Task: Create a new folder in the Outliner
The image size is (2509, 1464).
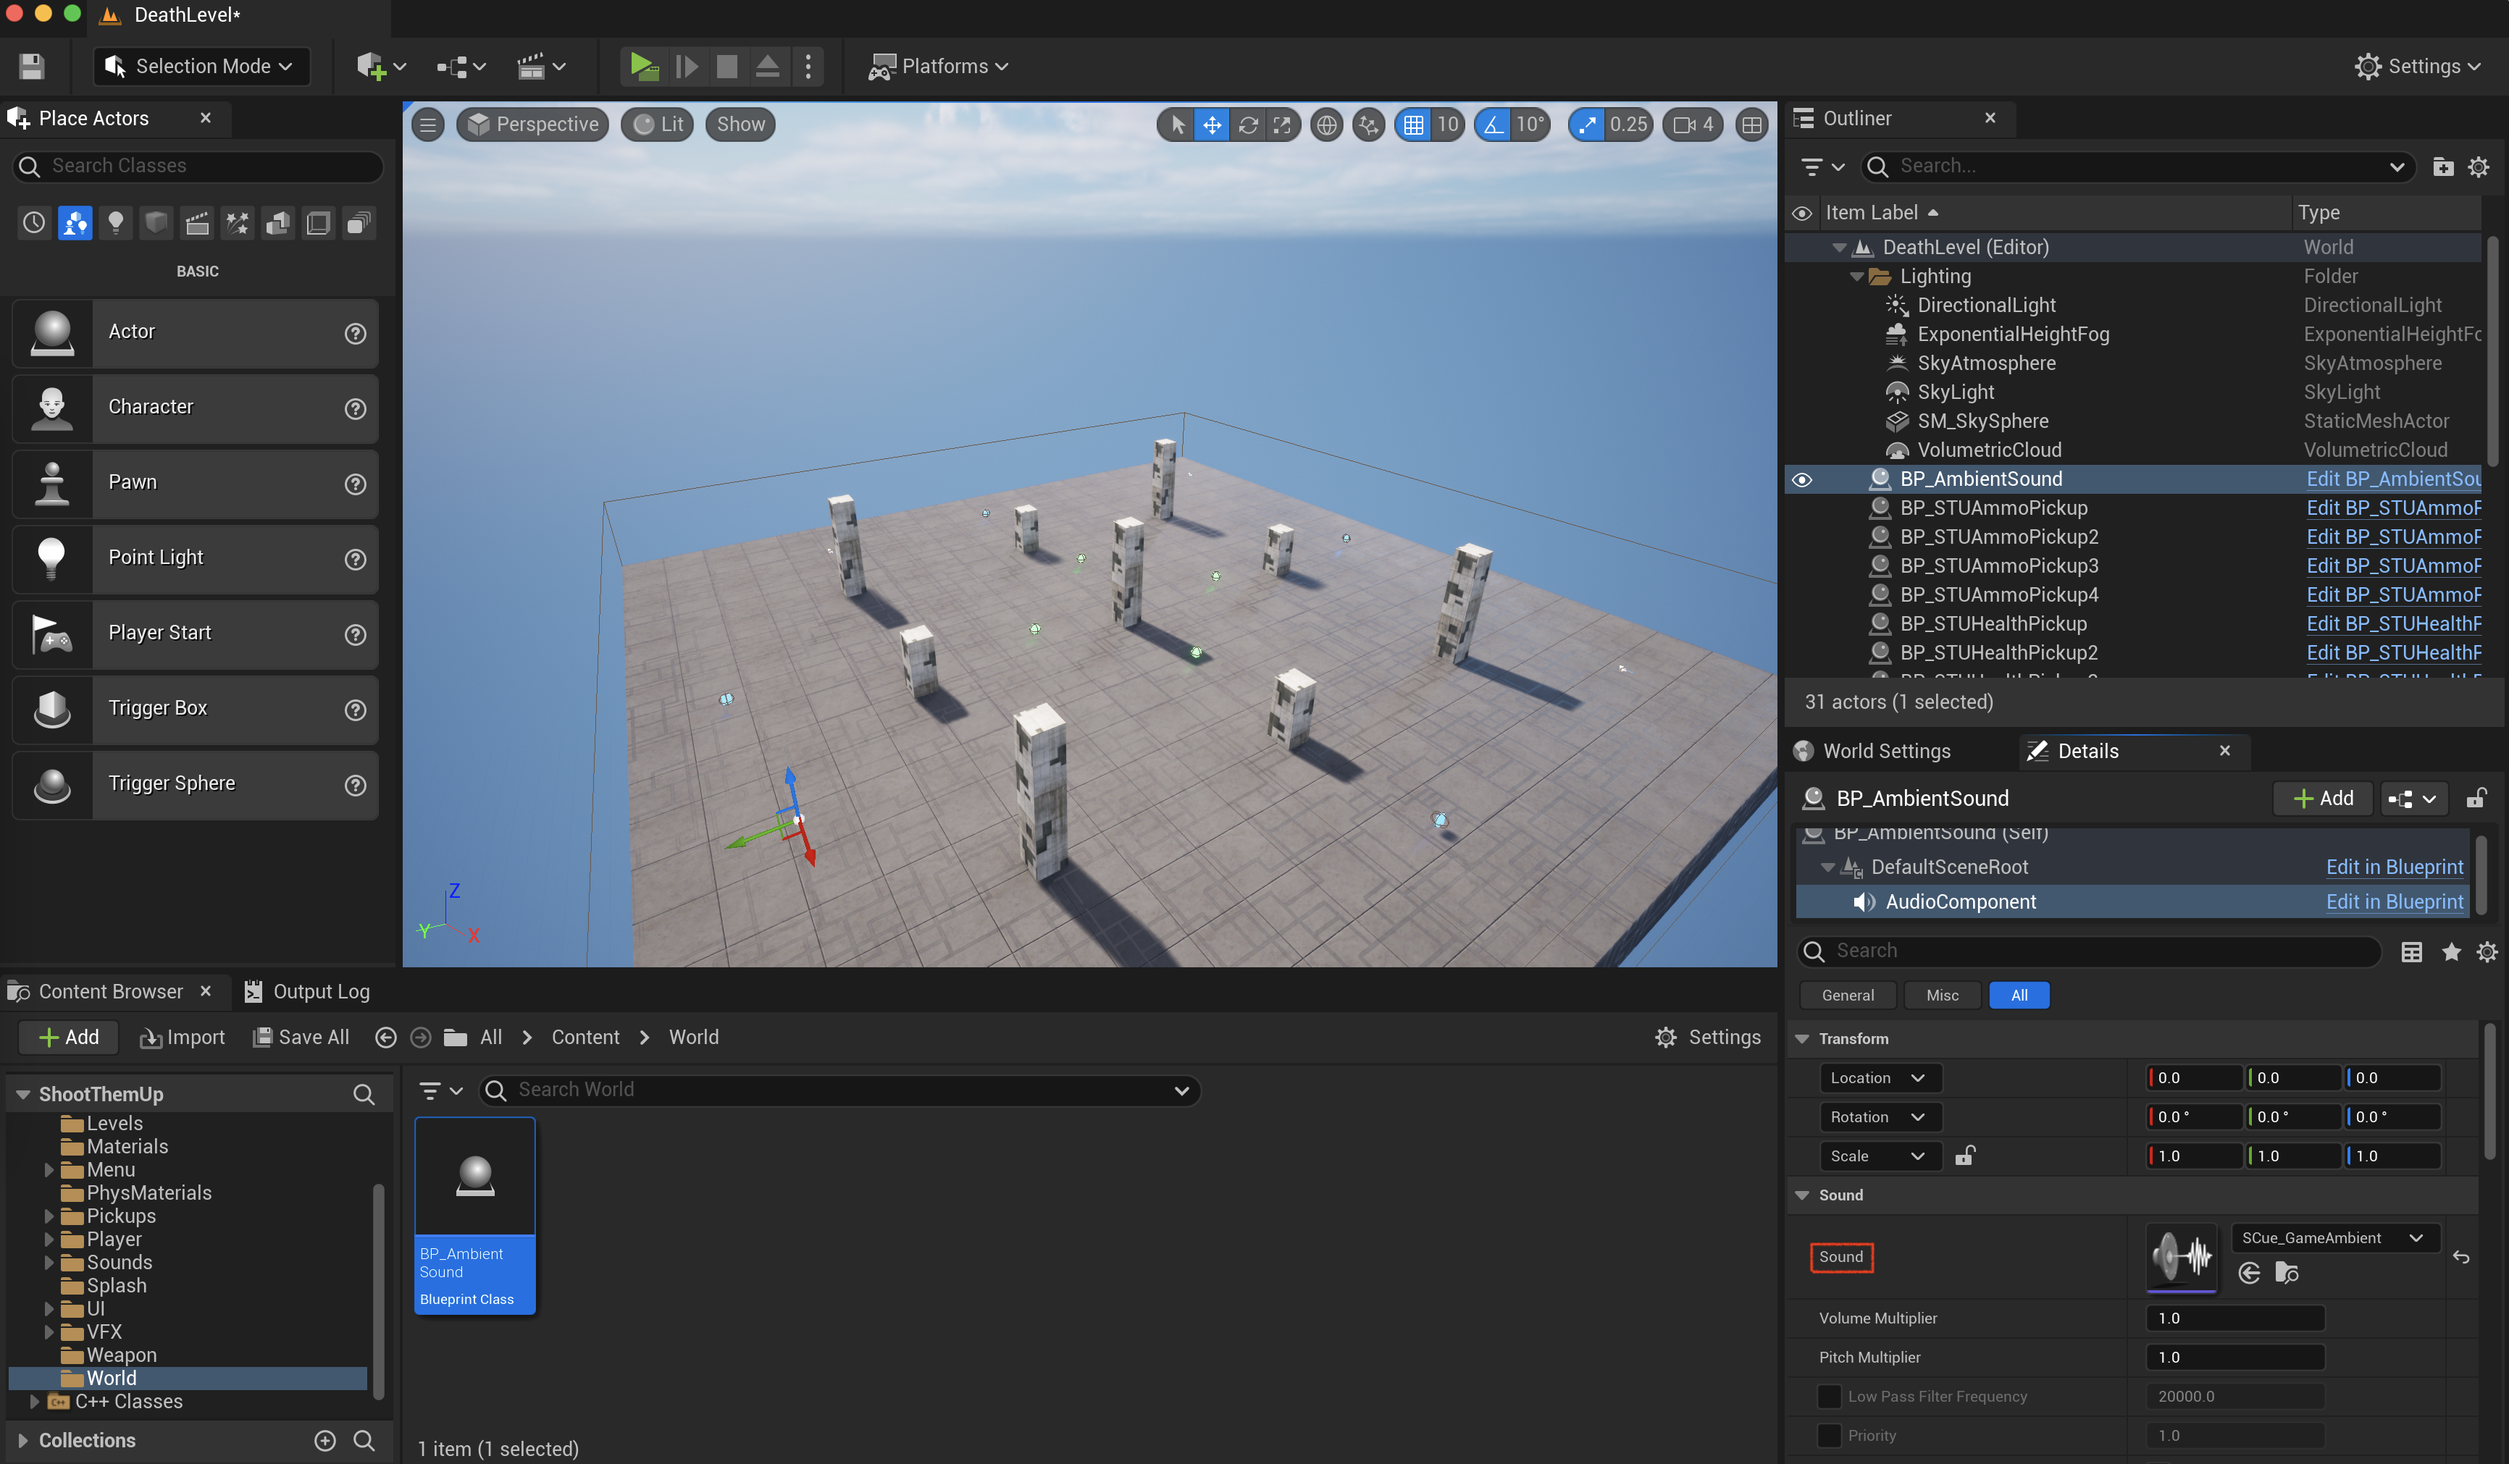Action: [x=2442, y=167]
